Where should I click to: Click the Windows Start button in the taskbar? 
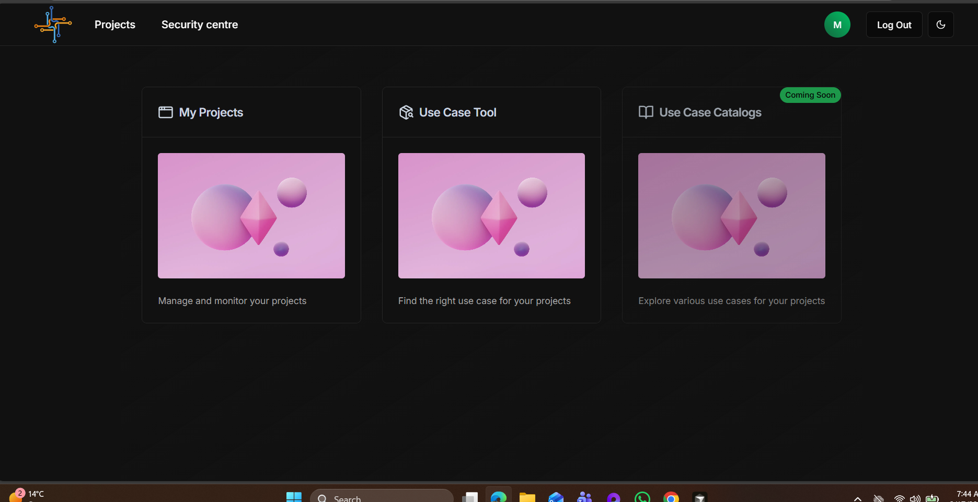pyautogui.click(x=294, y=497)
